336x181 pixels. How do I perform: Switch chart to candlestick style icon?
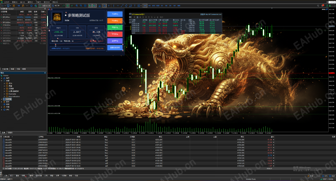[67, 6]
